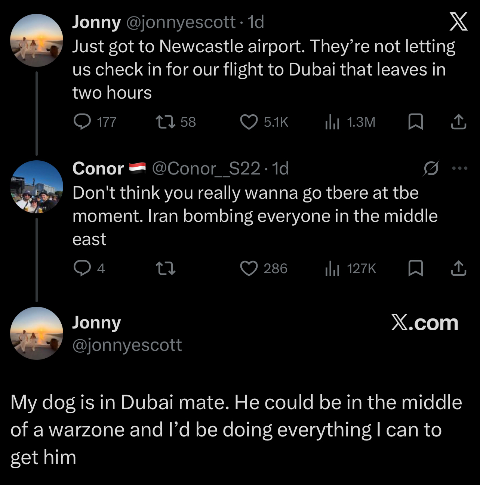Click Conor's profile picture
The width and height of the screenshot is (480, 485).
point(37,187)
